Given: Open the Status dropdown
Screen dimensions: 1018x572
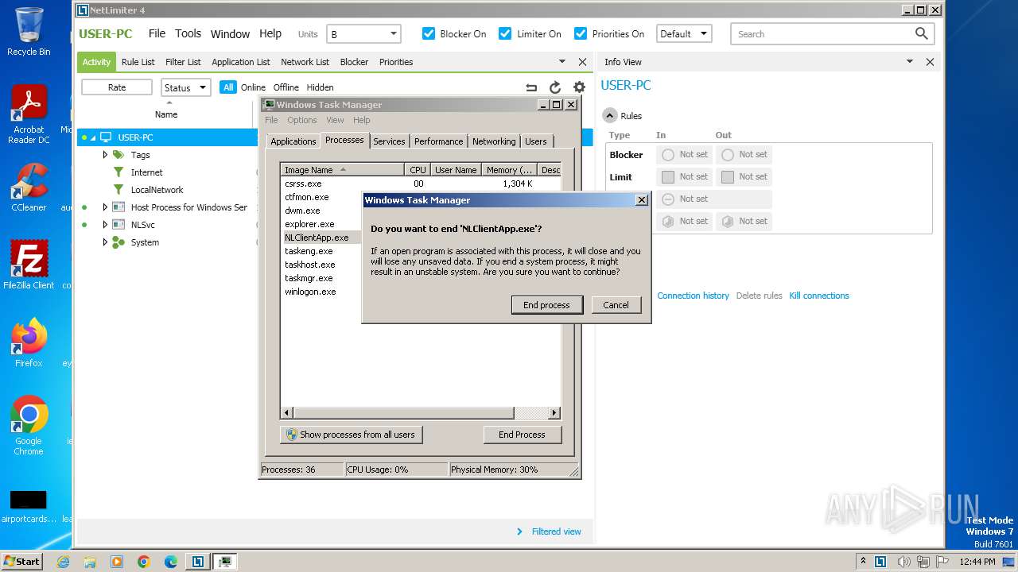Looking at the screenshot, I should [x=185, y=87].
